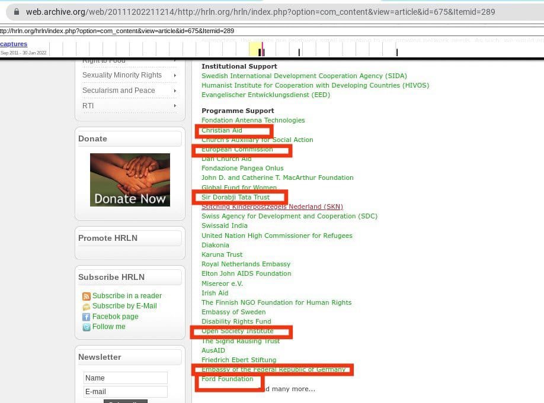Viewport: 544px width, 403px height.
Task: Open the Irish Aid link
Action: coord(215,293)
